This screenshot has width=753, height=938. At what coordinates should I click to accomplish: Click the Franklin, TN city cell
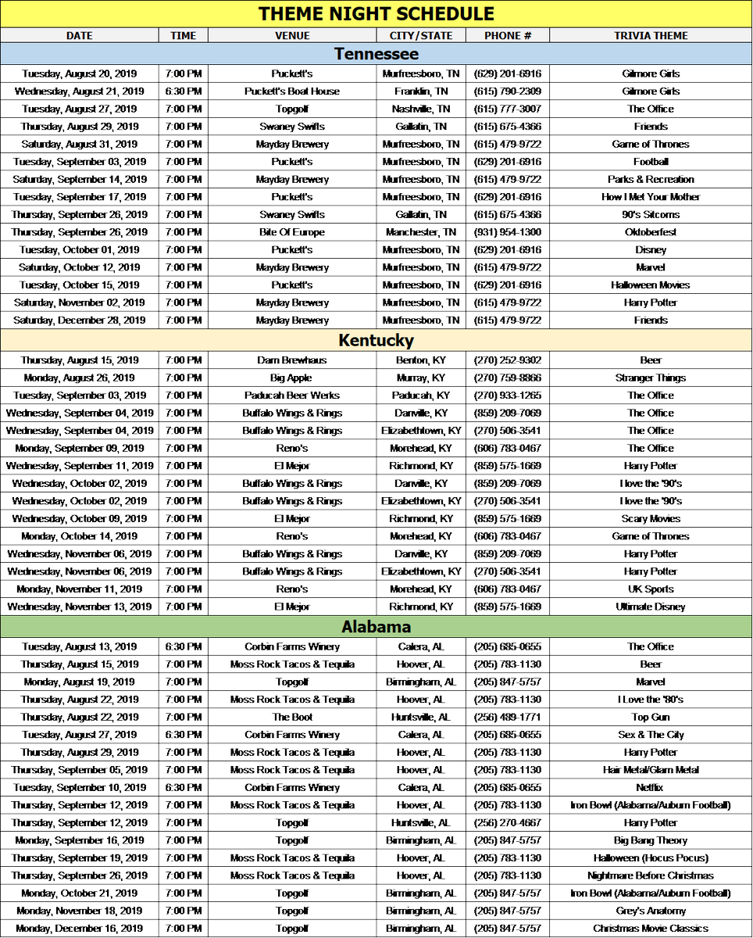click(422, 91)
